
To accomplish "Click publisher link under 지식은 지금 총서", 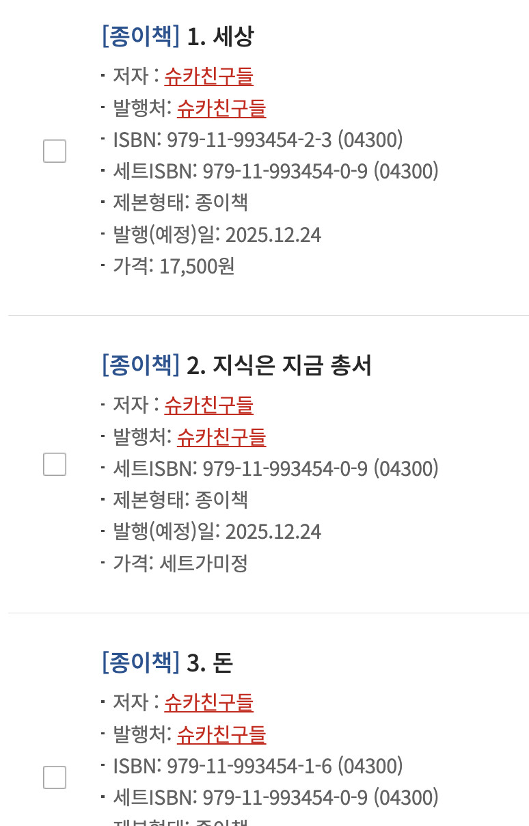I will pyautogui.click(x=221, y=437).
